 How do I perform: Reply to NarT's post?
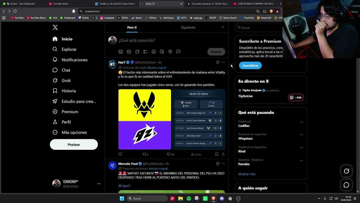[120, 154]
